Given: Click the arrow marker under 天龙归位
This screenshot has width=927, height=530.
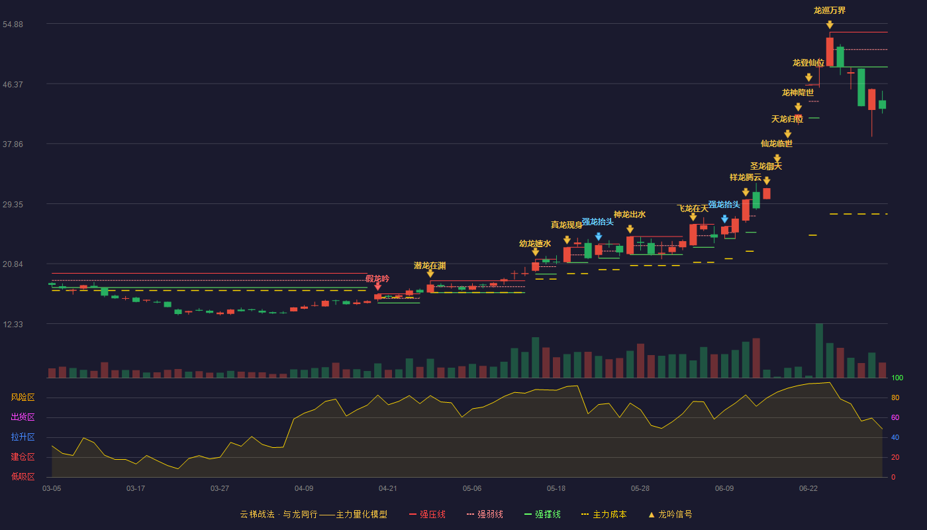Looking at the screenshot, I should point(787,134).
